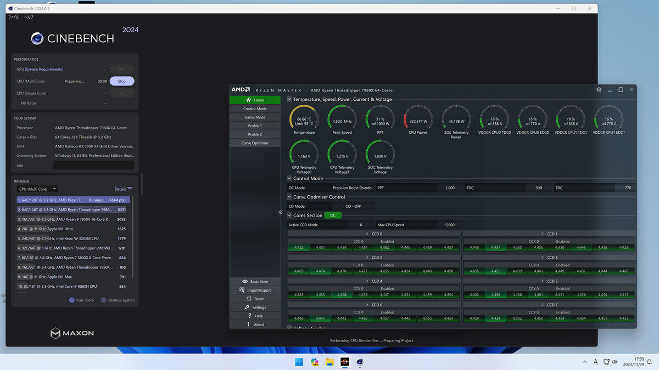
Task: Select the Apple M1 Max ranking row
Action: 73,277
